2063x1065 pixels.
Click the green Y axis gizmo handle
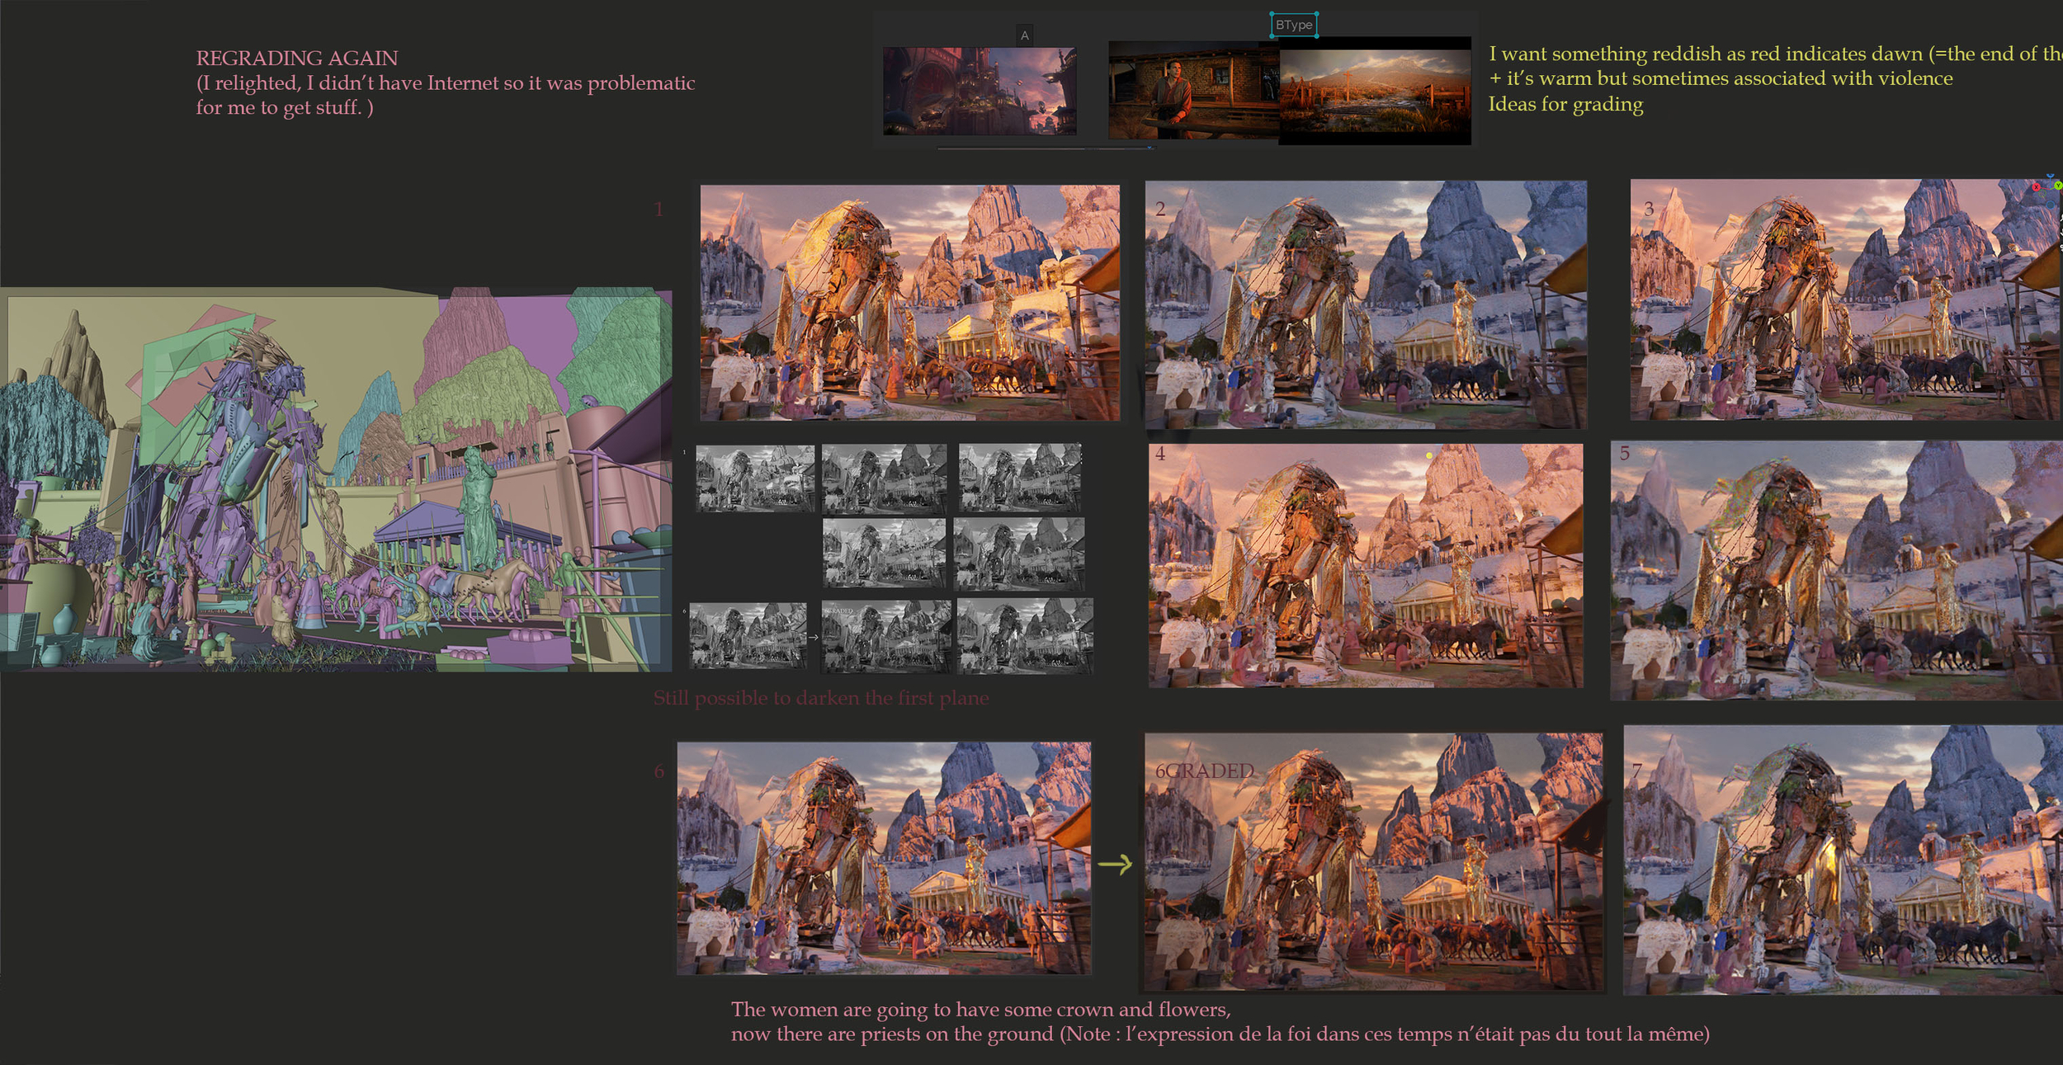pos(2057,186)
